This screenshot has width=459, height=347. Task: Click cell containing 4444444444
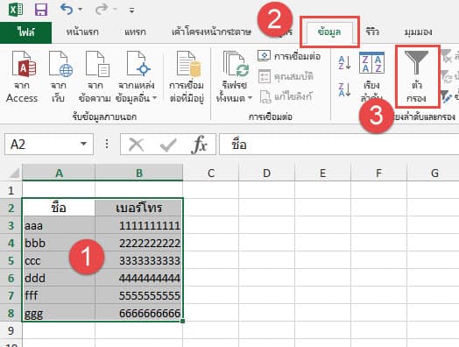139,278
